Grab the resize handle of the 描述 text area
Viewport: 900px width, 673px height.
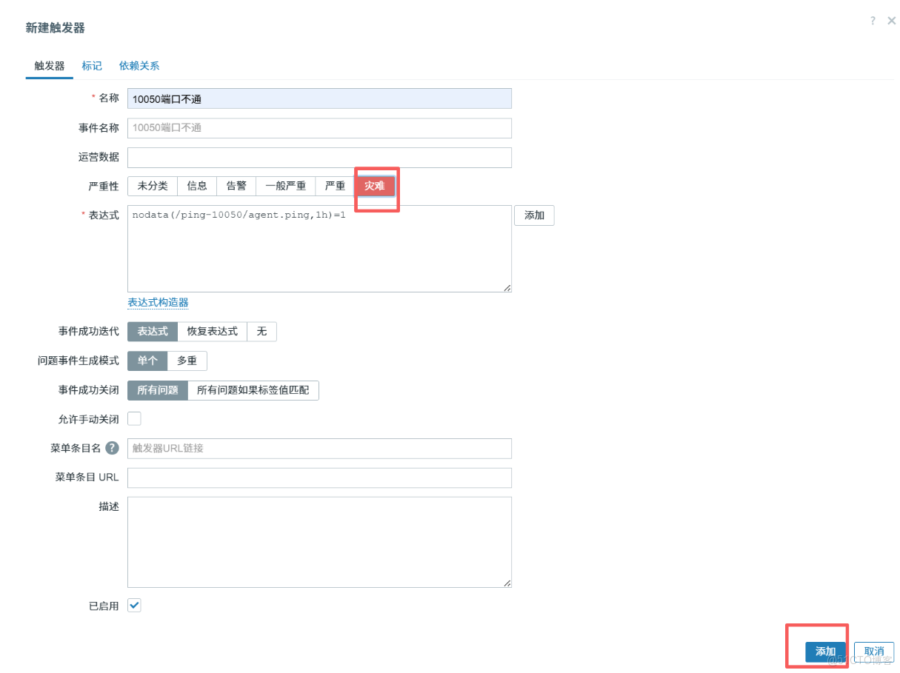coord(507,583)
